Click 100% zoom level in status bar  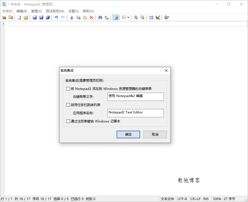(217, 199)
